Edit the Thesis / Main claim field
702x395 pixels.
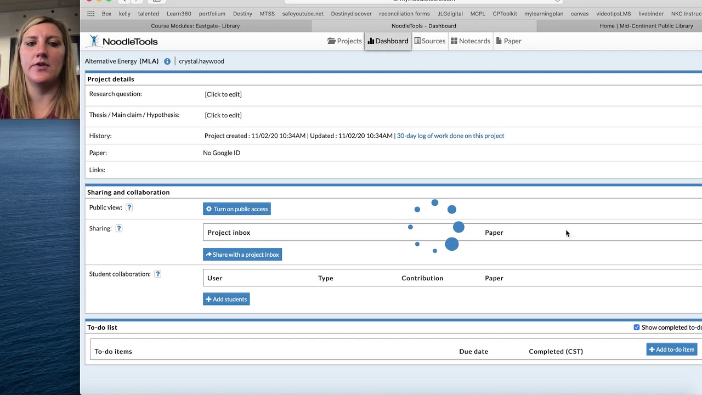click(x=223, y=115)
